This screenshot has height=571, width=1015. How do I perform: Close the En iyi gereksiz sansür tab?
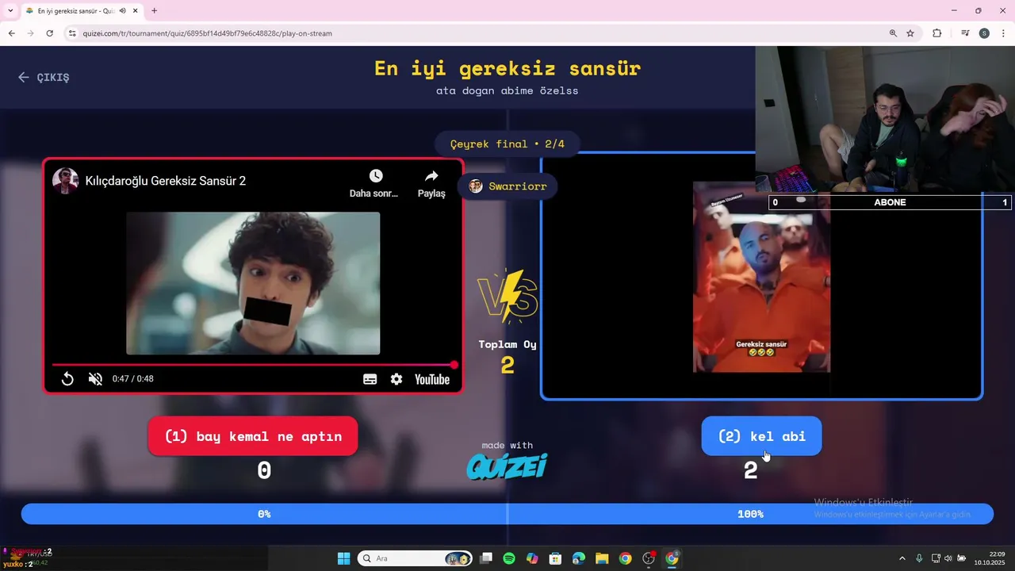point(136,10)
